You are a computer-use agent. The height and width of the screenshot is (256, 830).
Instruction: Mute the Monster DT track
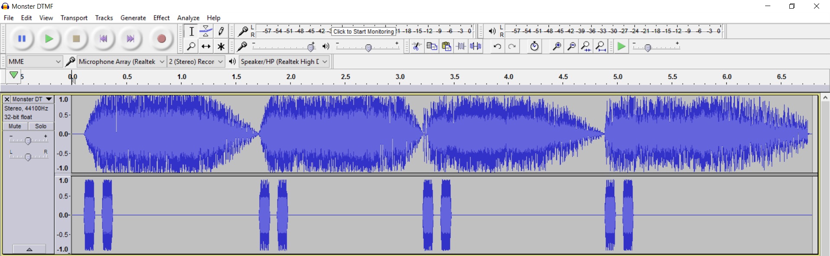pyautogui.click(x=15, y=126)
